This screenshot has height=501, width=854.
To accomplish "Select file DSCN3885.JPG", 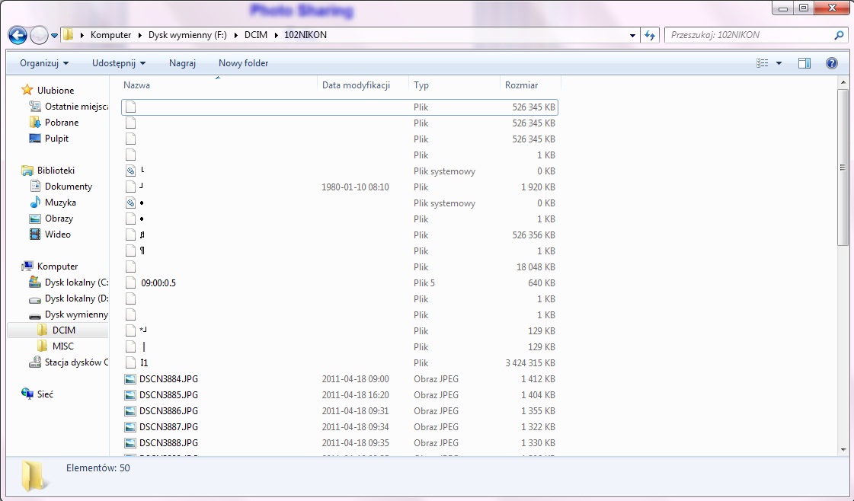I will point(168,395).
